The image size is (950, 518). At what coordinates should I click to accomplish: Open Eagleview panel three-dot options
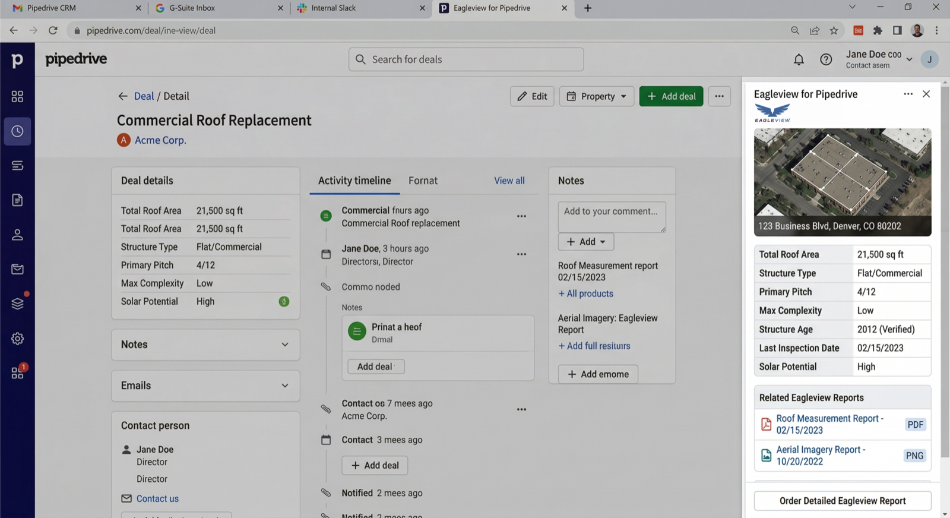pos(908,94)
